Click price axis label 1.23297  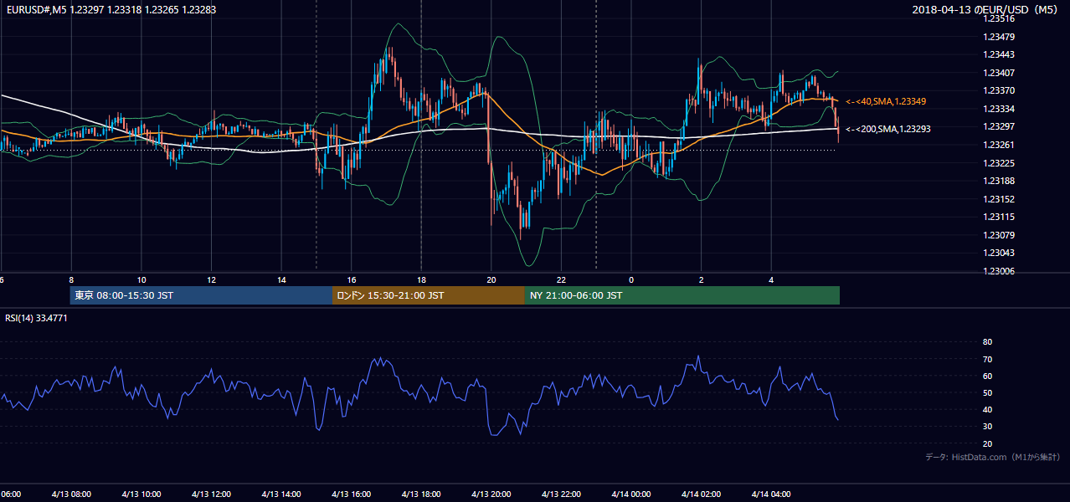coord(999,126)
